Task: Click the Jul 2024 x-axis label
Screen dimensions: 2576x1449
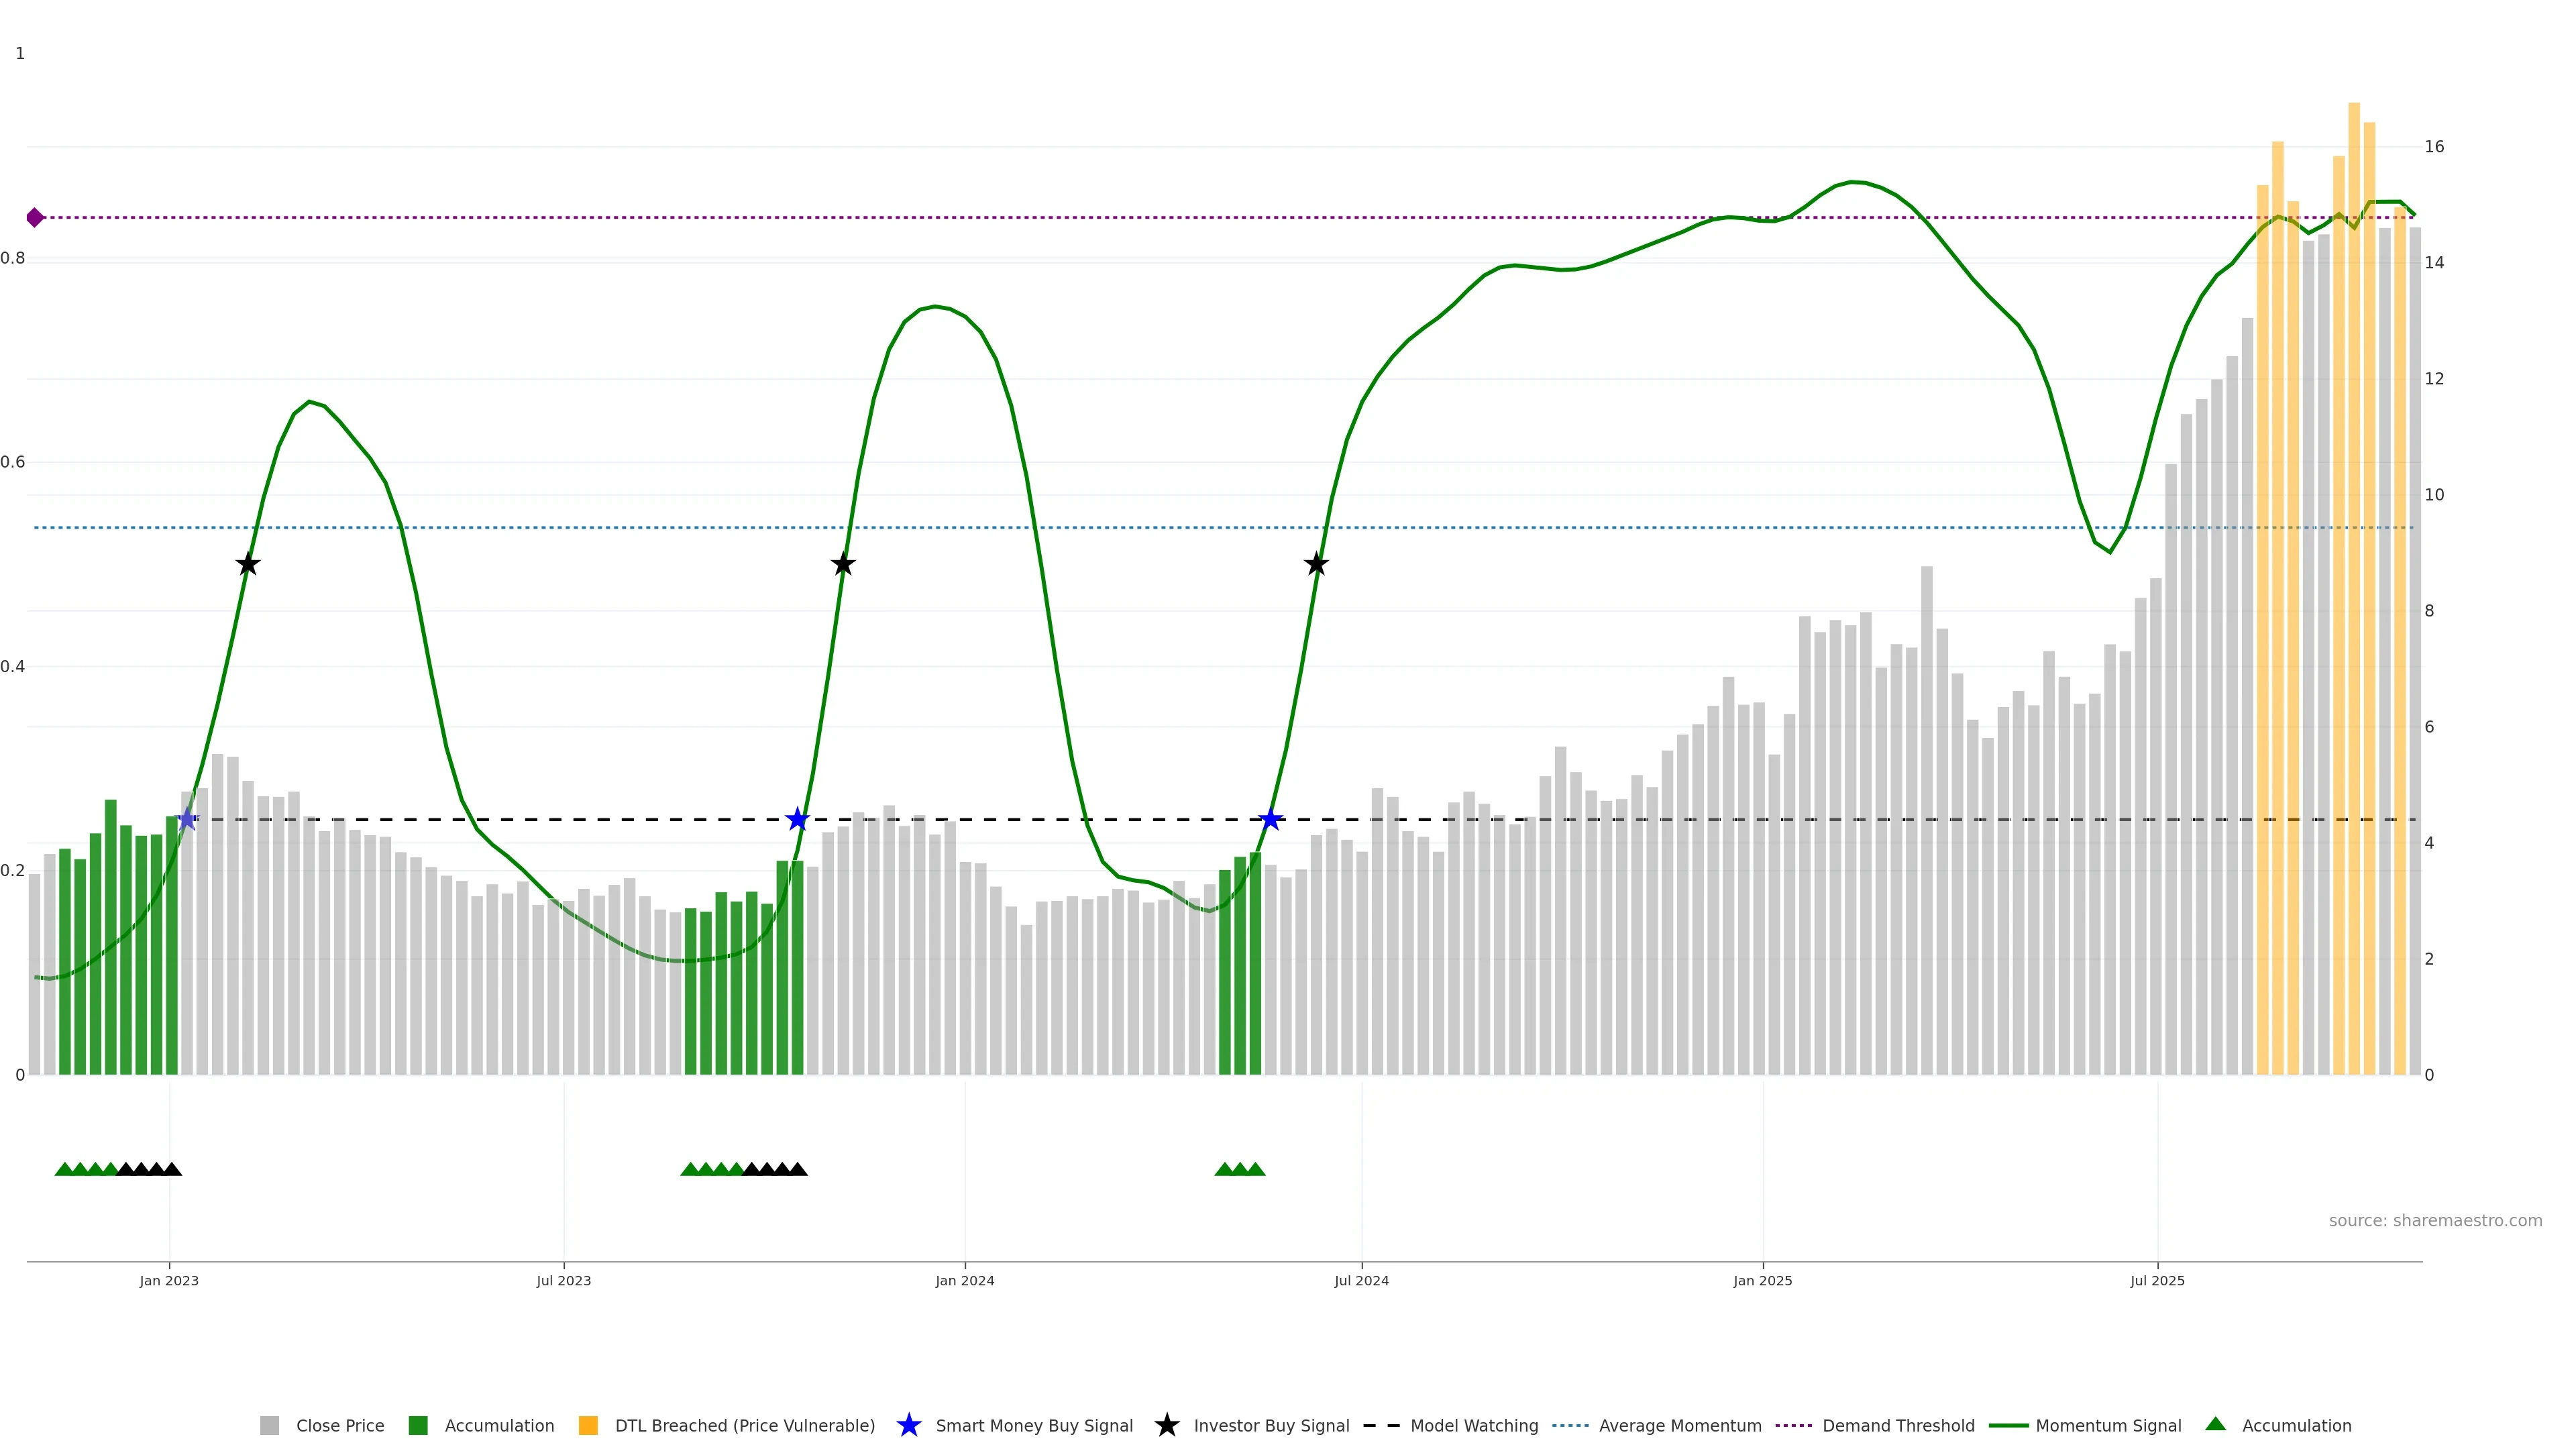Action: coord(1361,1281)
